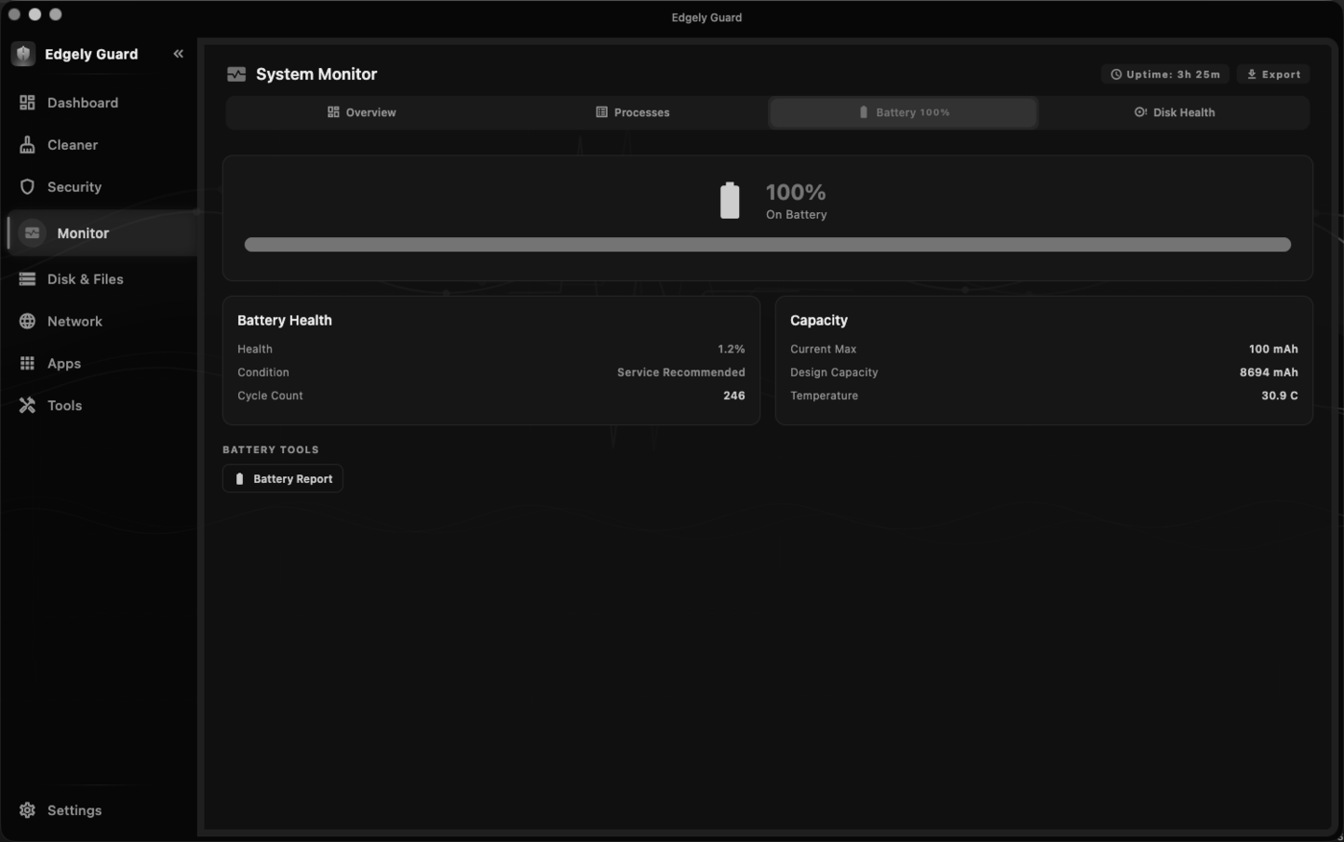Open the Tools wrench icon
The height and width of the screenshot is (842, 1344).
27,405
